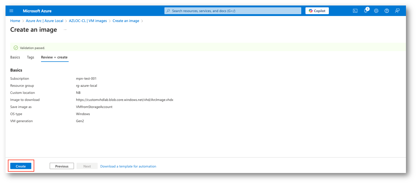Click the Subscription label
The height and width of the screenshot is (184, 417).
tap(20, 78)
